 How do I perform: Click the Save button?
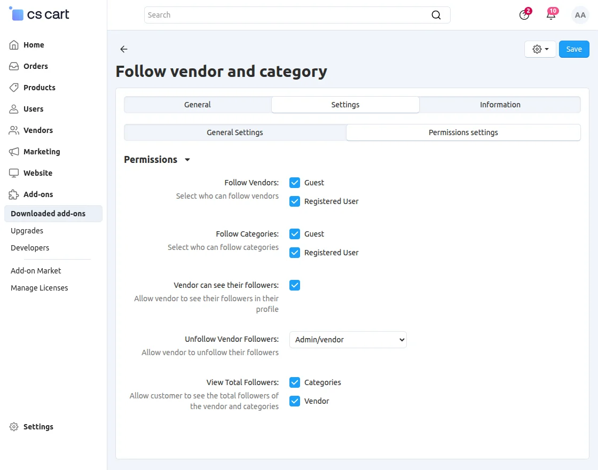(574, 49)
